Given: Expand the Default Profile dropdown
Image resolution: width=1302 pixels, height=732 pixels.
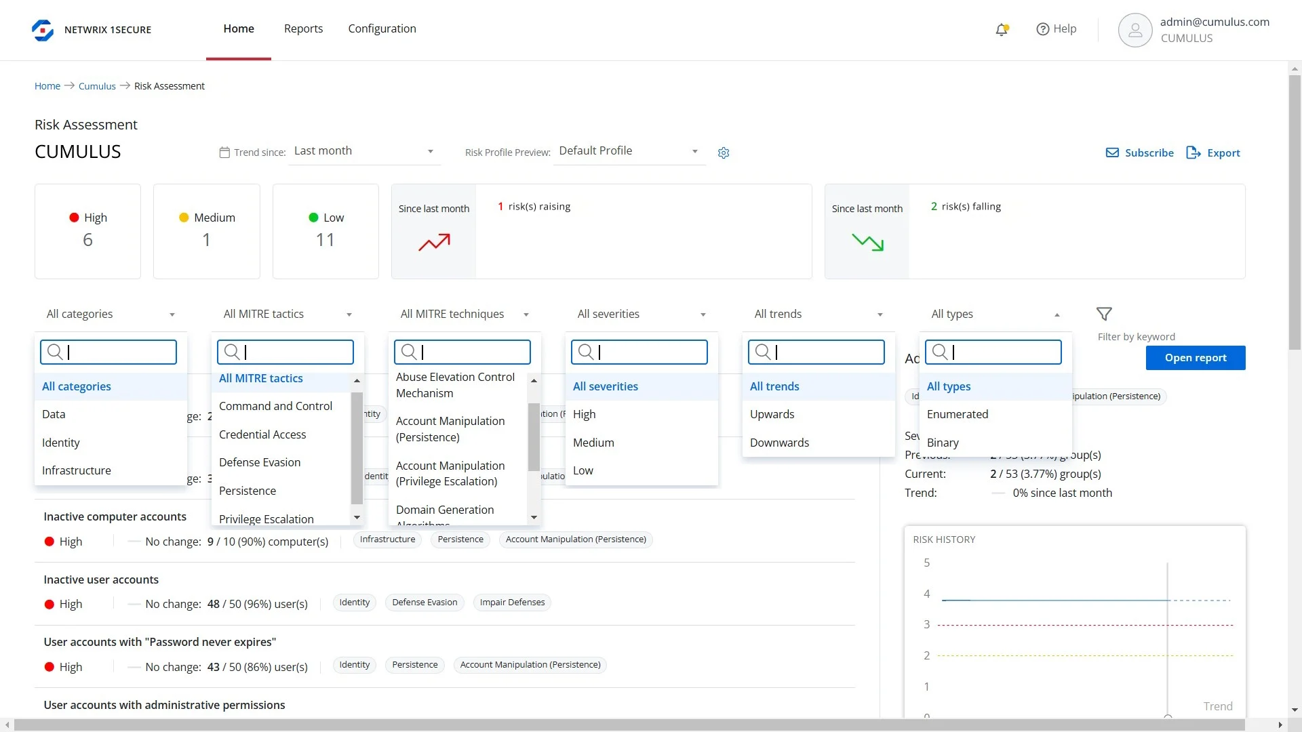Looking at the screenshot, I should [x=629, y=151].
